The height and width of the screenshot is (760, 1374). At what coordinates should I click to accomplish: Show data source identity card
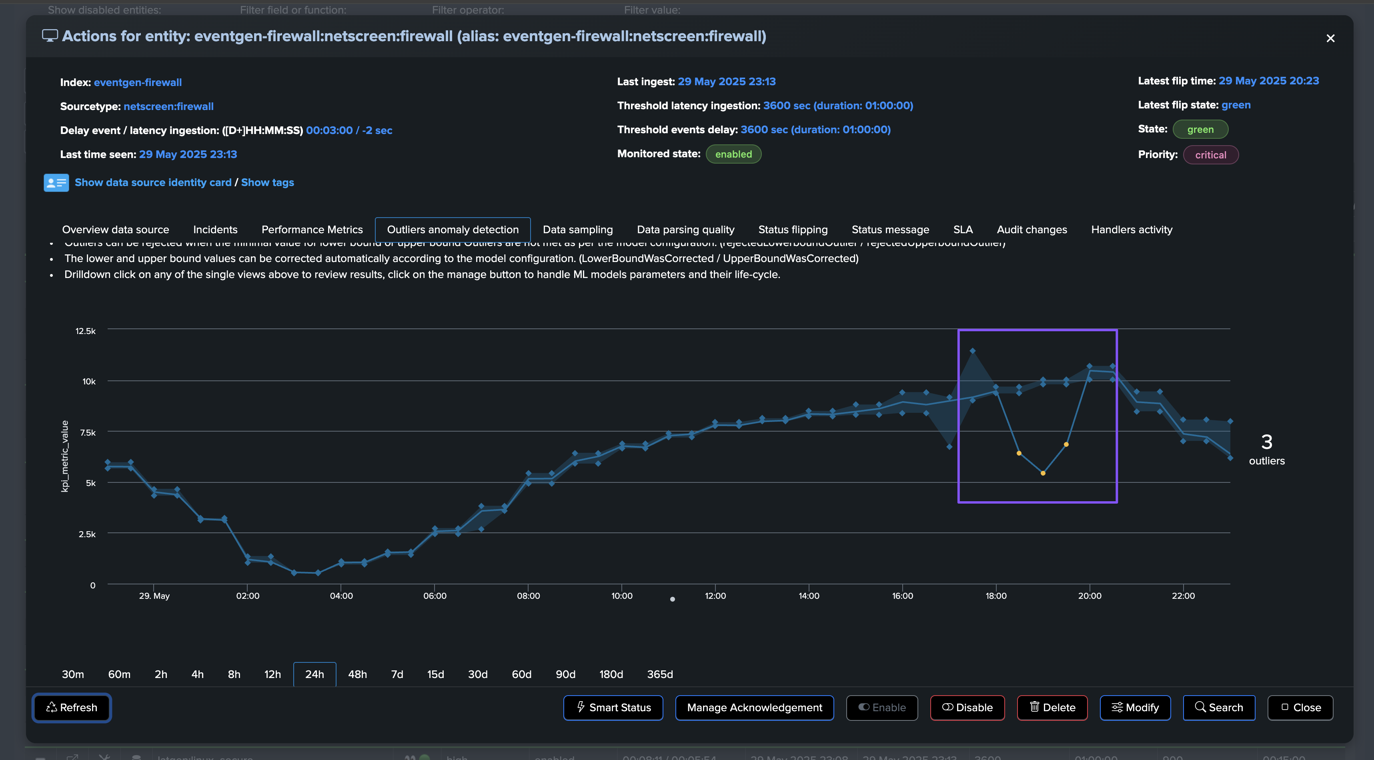(152, 182)
